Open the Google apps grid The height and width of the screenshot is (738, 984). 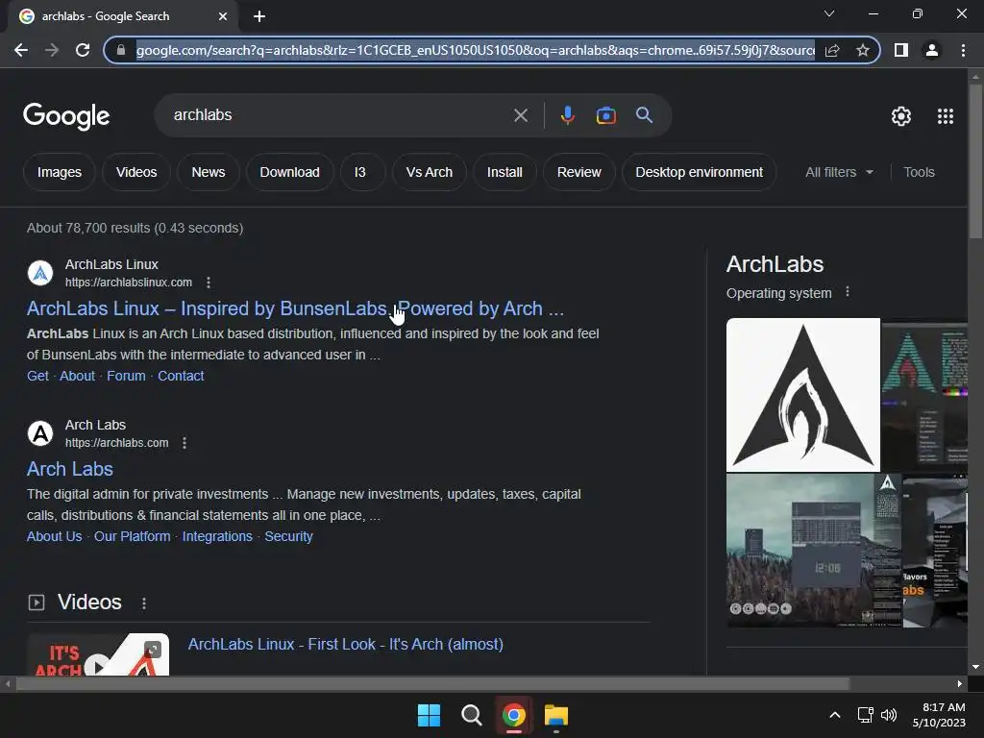(946, 116)
